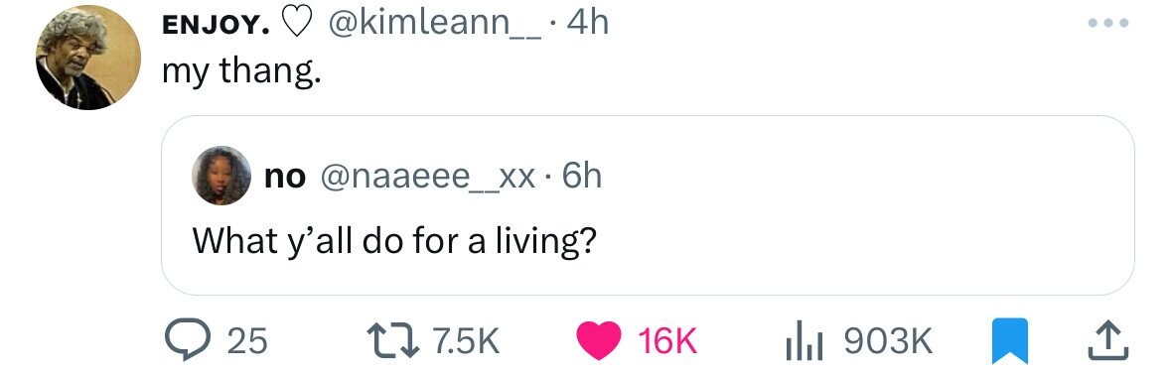The width and height of the screenshot is (1171, 375).
Task: Visit the @naaeee__xx handle
Action: [x=427, y=177]
